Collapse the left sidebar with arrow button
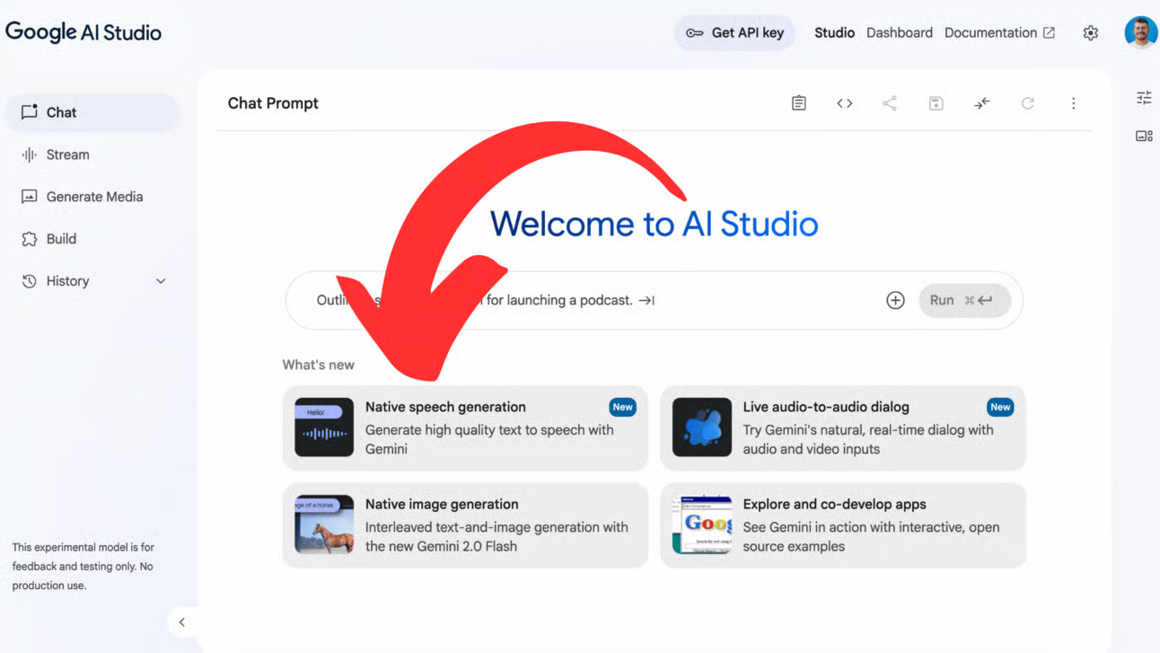This screenshot has width=1160, height=653. [x=181, y=622]
